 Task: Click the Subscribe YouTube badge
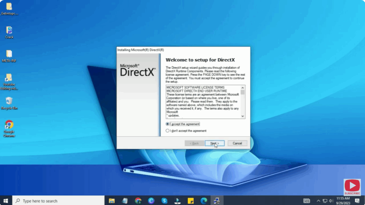pyautogui.click(x=352, y=187)
